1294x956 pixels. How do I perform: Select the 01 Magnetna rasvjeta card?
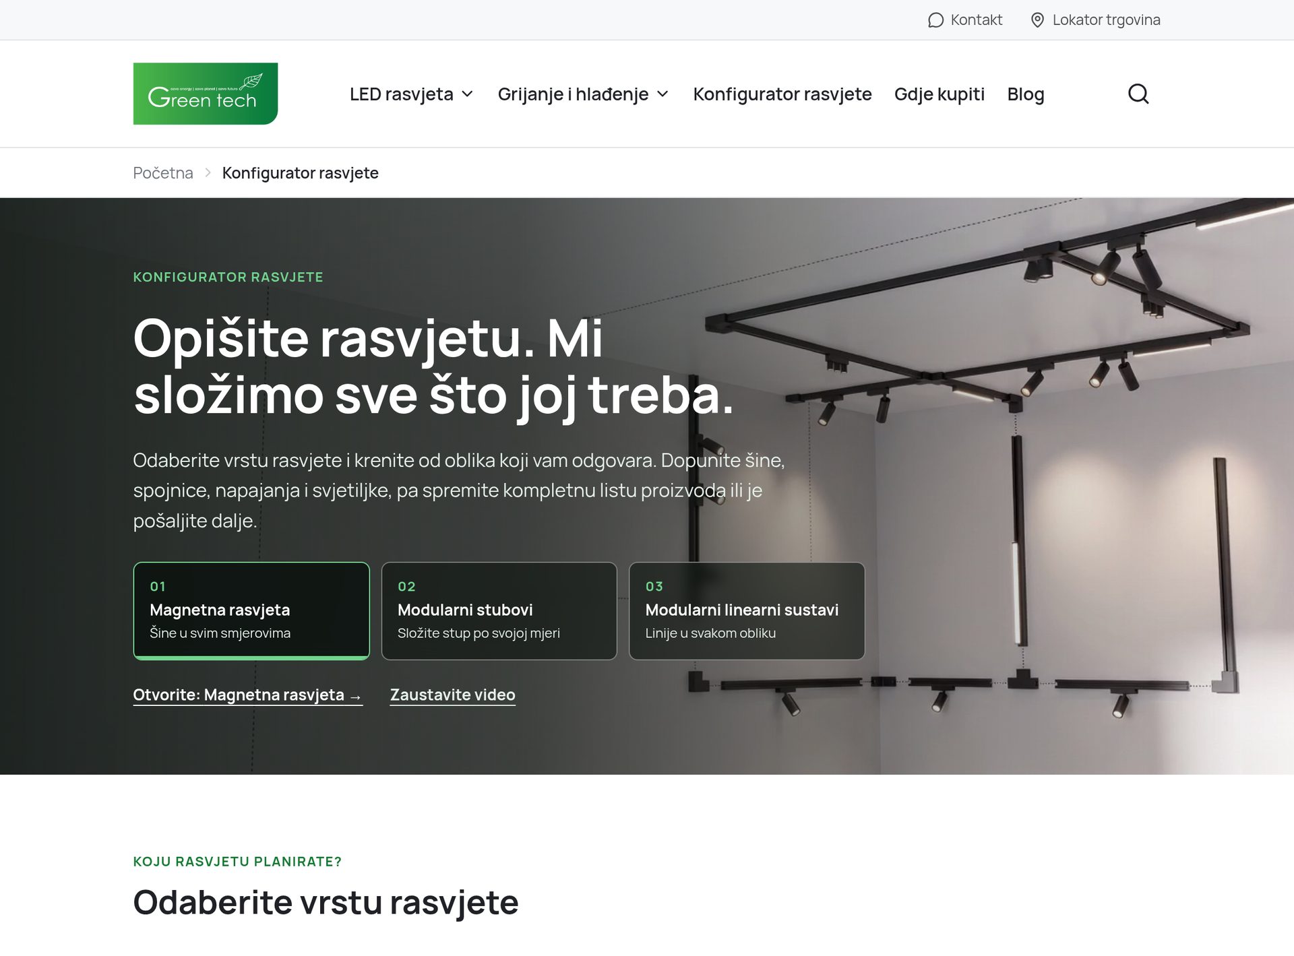pyautogui.click(x=251, y=611)
